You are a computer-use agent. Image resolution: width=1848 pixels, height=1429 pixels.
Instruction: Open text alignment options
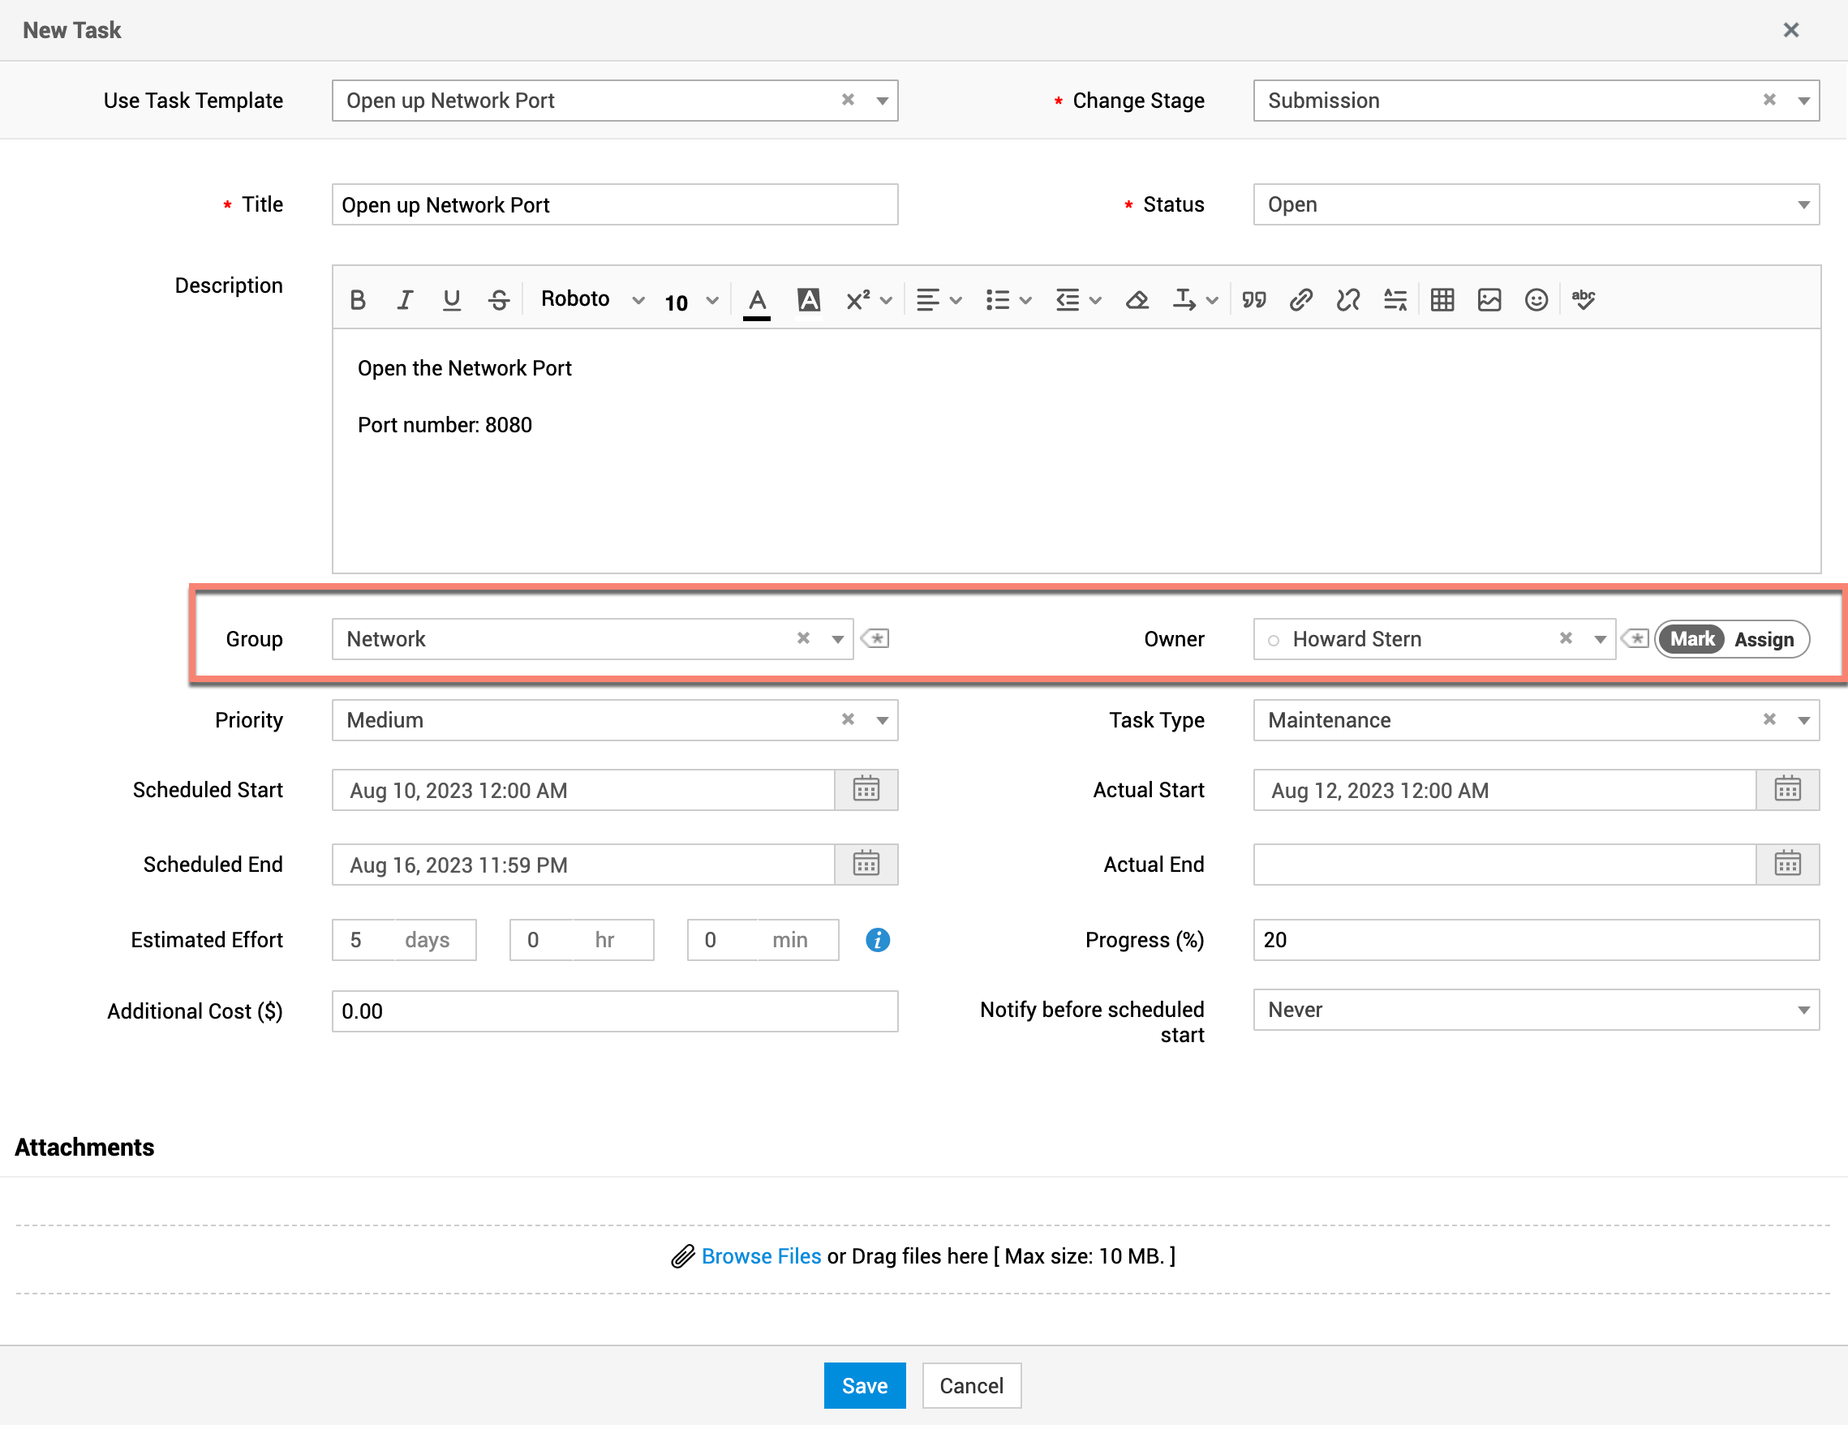point(939,300)
